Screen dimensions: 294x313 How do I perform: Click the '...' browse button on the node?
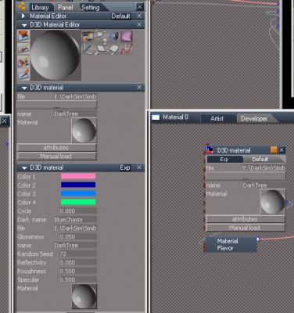(246, 177)
